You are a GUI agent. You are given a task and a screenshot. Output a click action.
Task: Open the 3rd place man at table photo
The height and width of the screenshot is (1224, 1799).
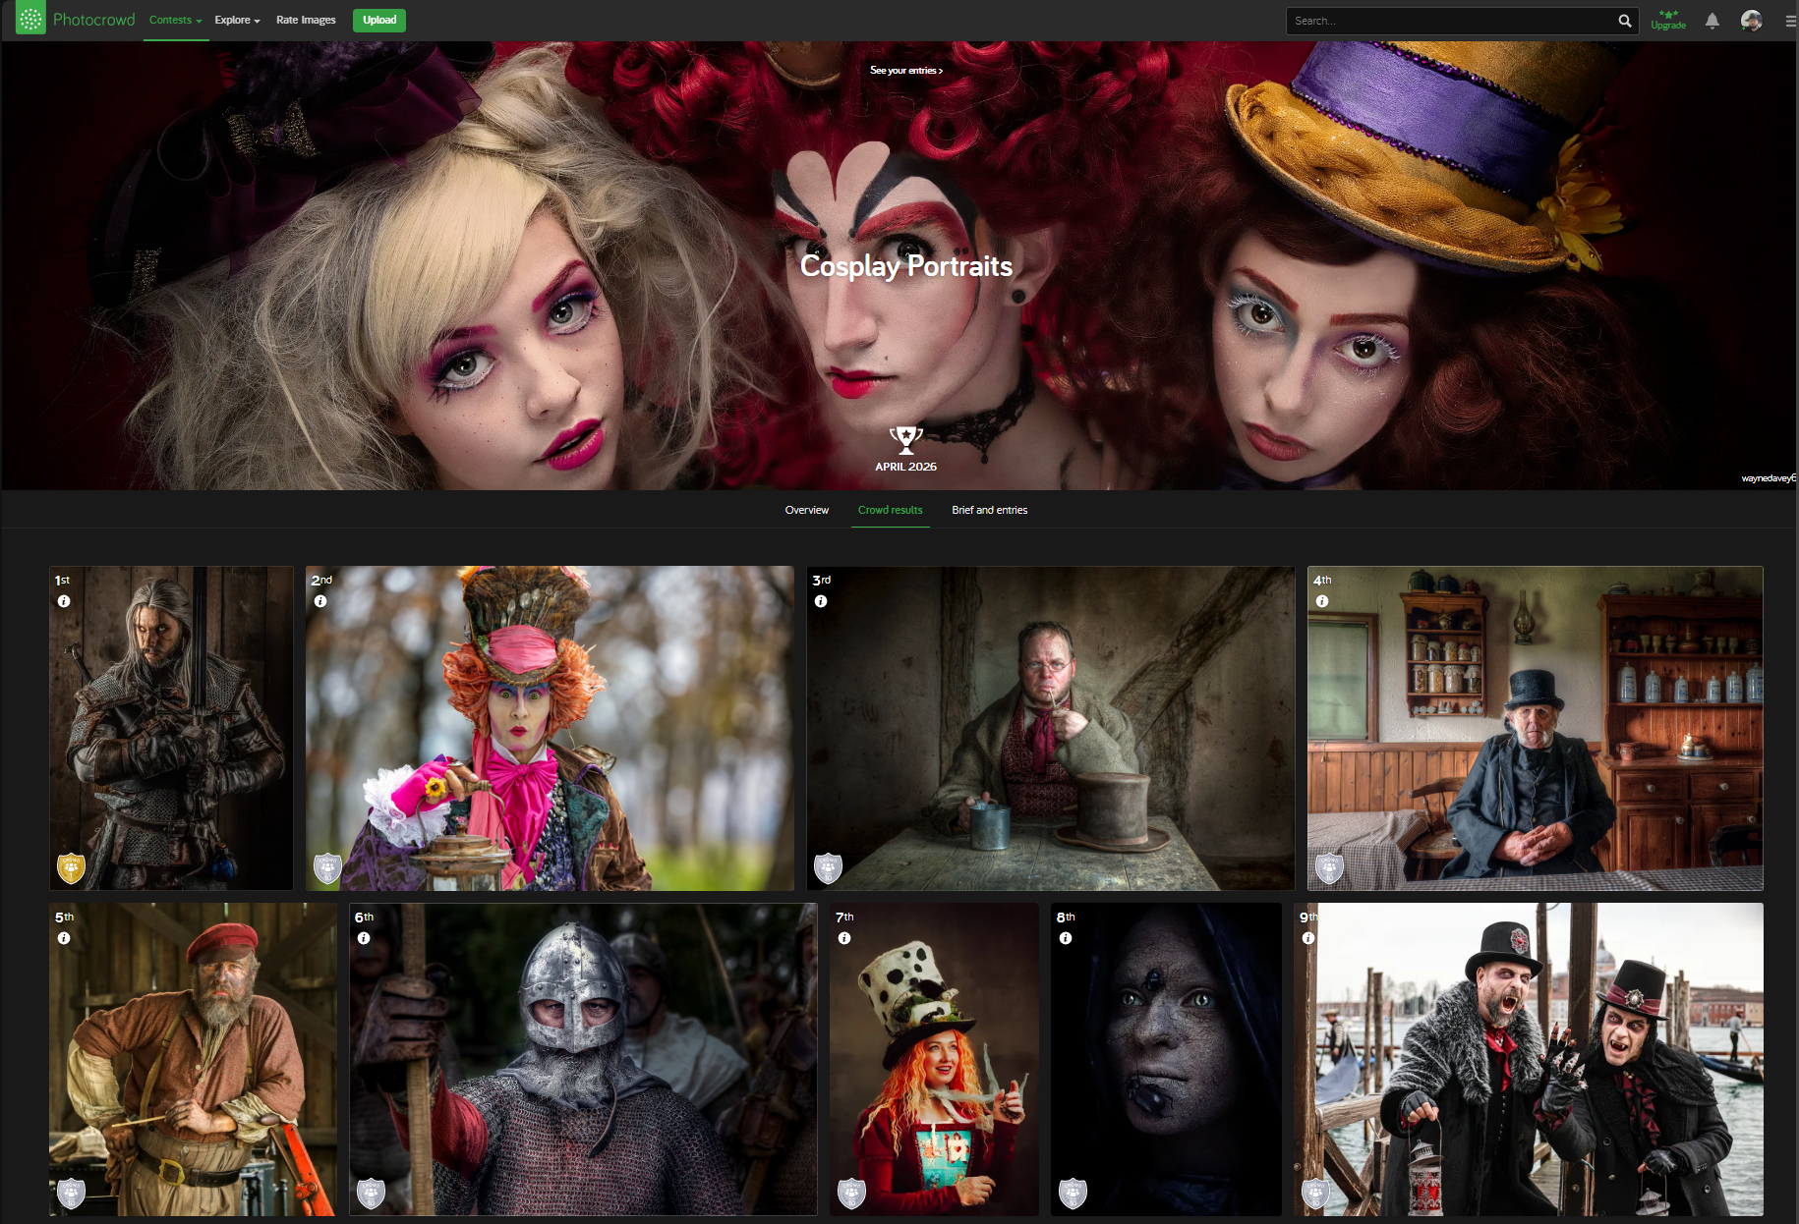[x=1051, y=728]
